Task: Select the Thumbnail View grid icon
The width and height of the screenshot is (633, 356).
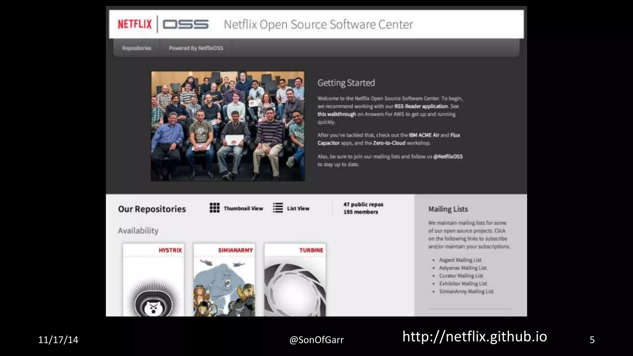Action: (x=215, y=208)
